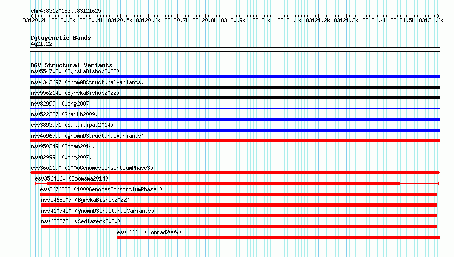Open esv2676288 (1000GenomesConsortiumPhase1) label
454x257 pixels.
click(101, 189)
